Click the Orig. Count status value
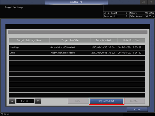Image resolution: width=155 pixels, height=116 pixels. (126, 13)
